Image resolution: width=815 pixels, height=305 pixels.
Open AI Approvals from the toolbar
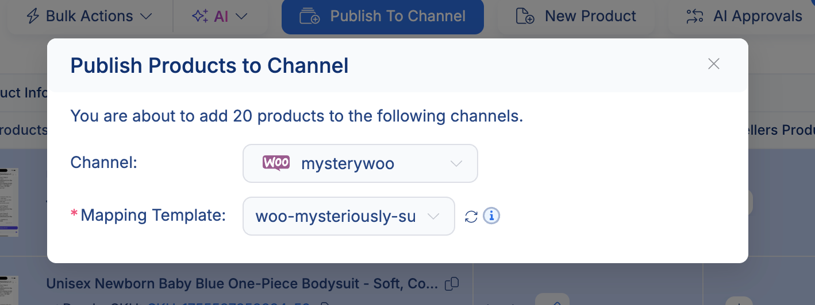click(x=757, y=16)
